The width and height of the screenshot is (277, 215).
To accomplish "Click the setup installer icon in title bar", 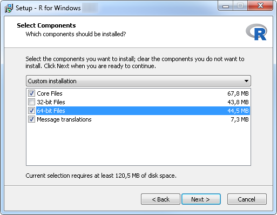I will (x=9, y=8).
